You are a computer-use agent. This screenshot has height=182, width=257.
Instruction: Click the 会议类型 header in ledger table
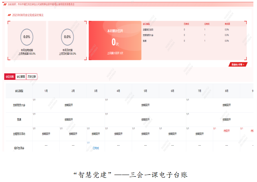click(x=19, y=91)
